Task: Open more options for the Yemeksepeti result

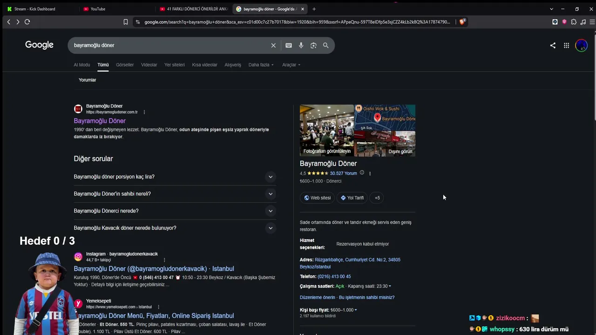Action: click(158, 307)
